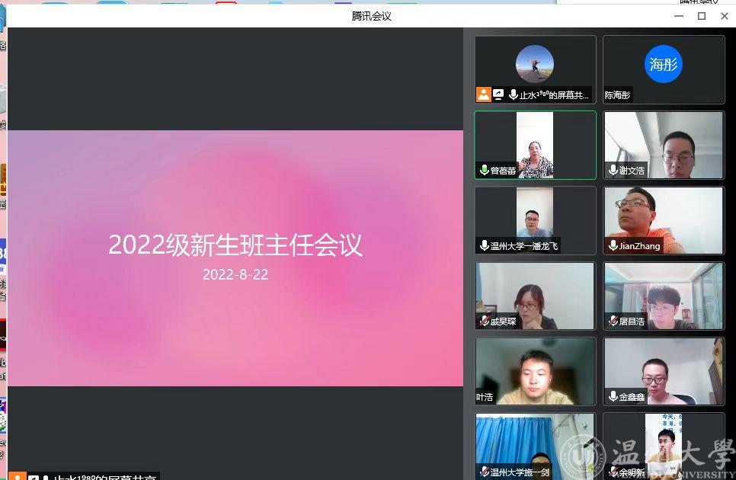
Task: Click 戚昊琛's muted microphone icon
Action: [x=484, y=321]
